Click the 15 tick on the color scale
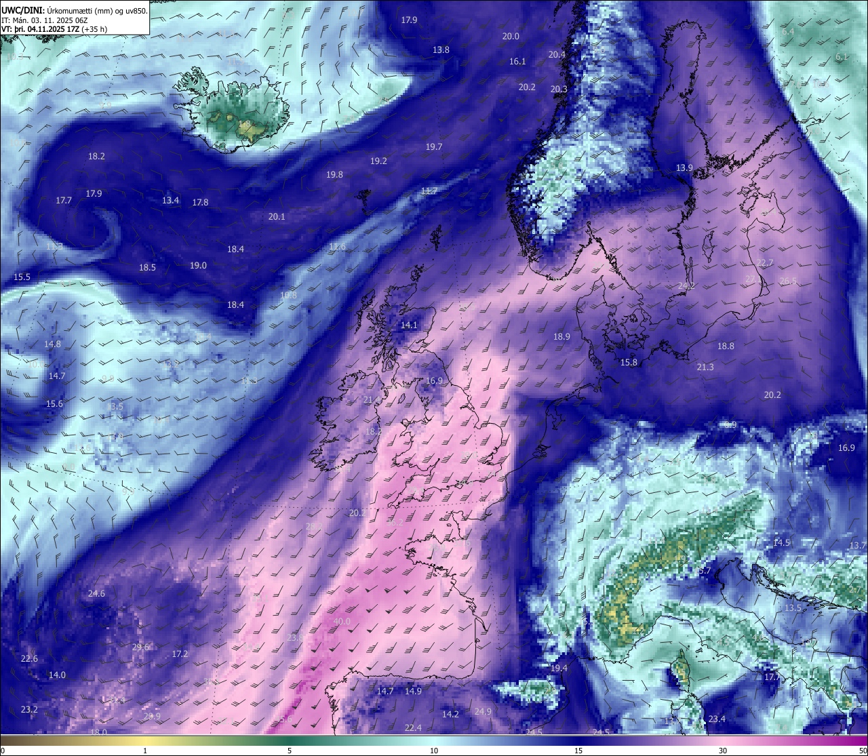 pos(578,751)
